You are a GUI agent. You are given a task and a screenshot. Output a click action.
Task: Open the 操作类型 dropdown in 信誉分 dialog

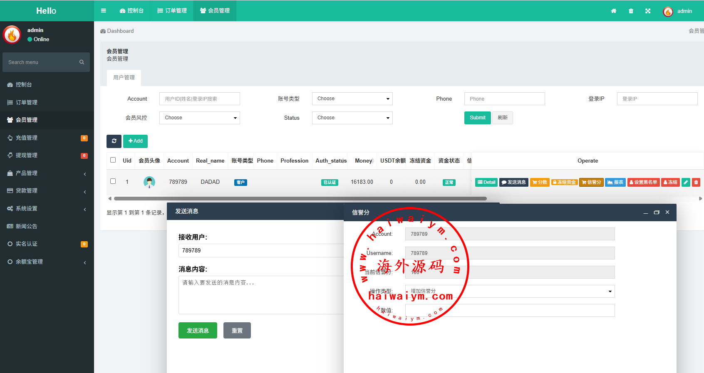(x=510, y=291)
